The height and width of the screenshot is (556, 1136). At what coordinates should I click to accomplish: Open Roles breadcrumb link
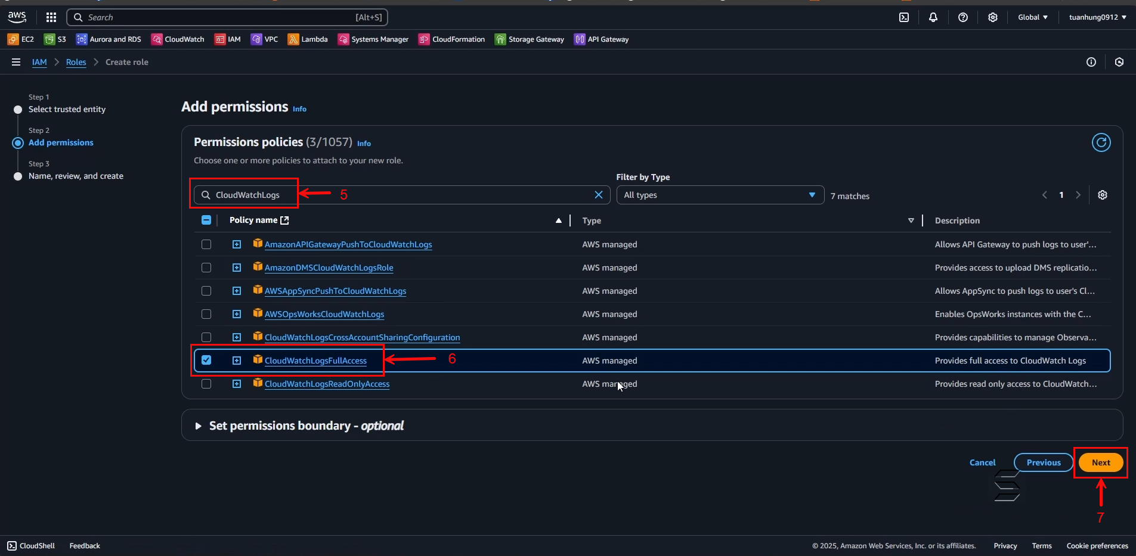tap(76, 62)
